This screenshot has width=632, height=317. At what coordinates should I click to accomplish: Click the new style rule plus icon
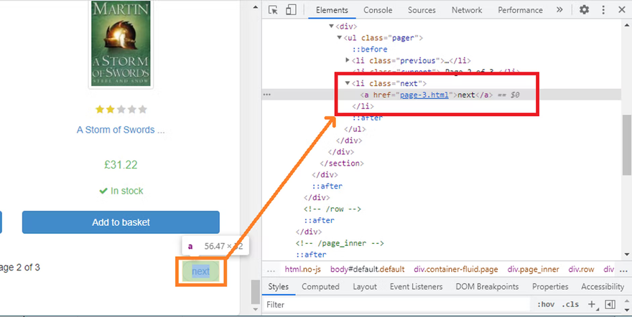coord(592,304)
